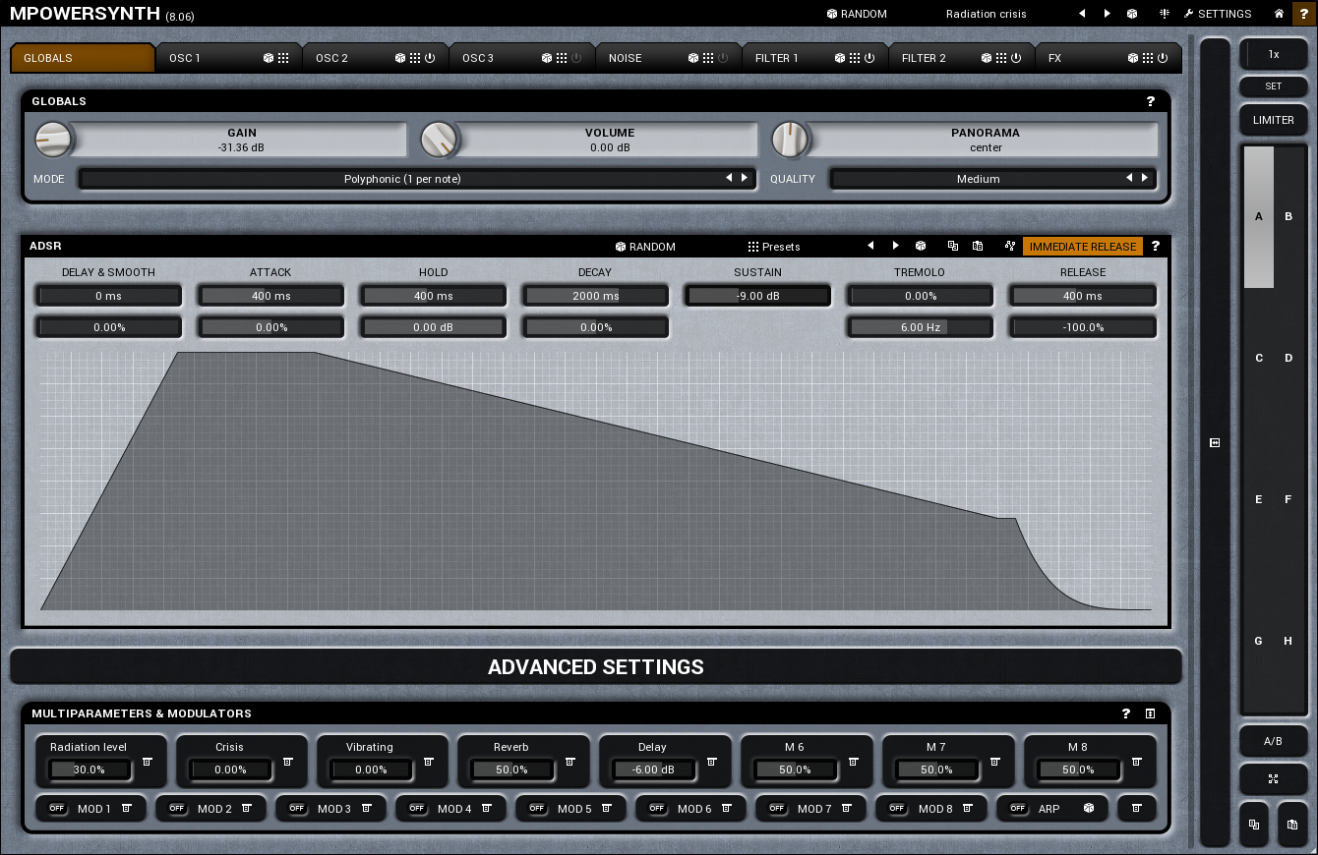Image resolution: width=1318 pixels, height=855 pixels.
Task: Toggle the IMMEDIATE RELEASE button
Action: [x=1083, y=246]
